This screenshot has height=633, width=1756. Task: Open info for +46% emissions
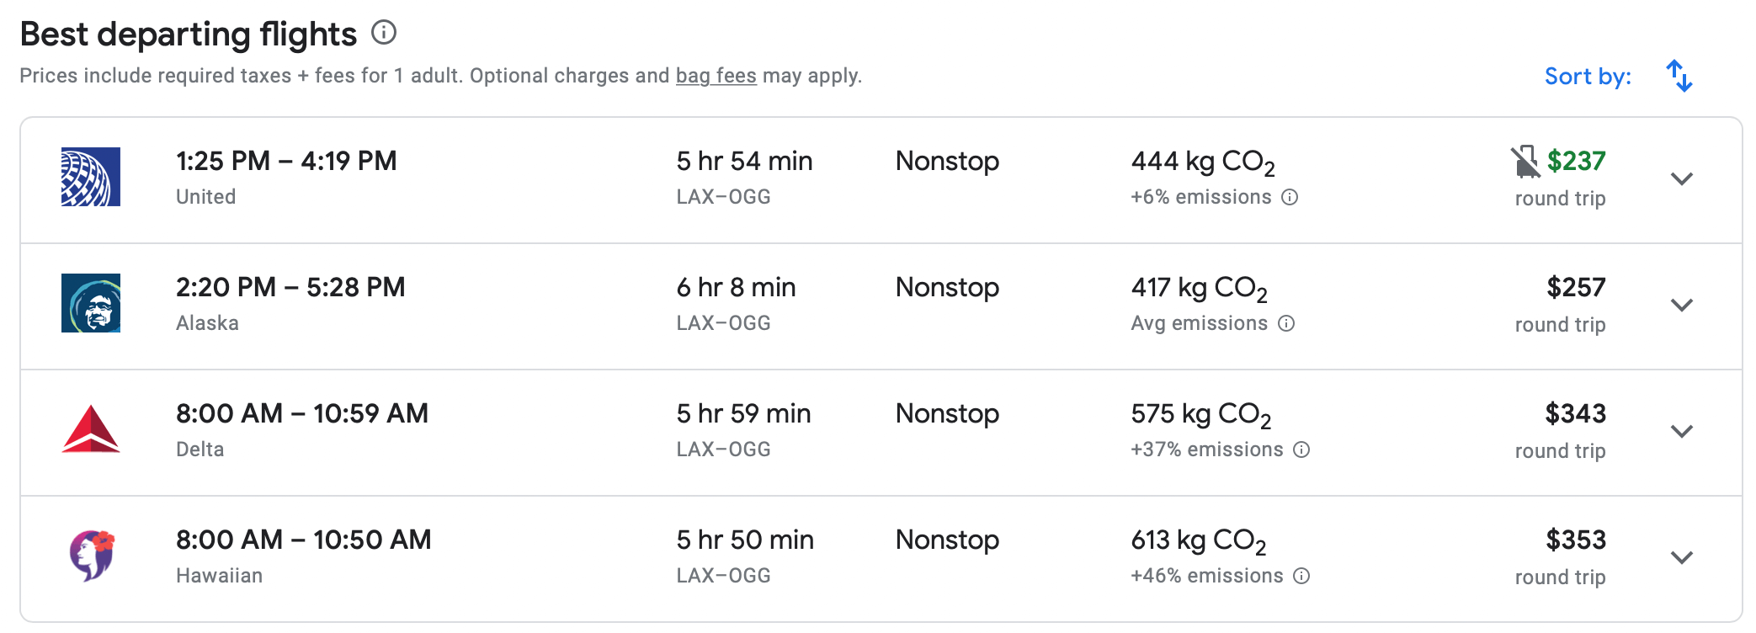coord(1301,576)
